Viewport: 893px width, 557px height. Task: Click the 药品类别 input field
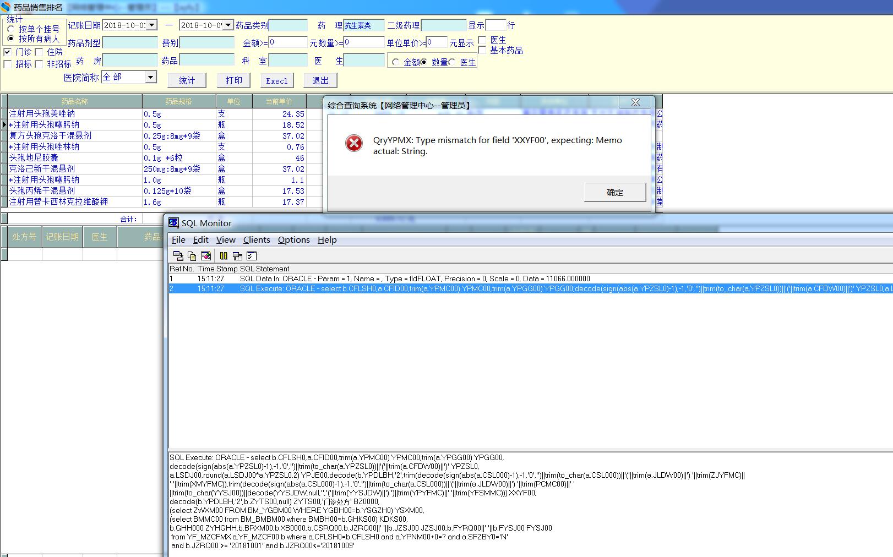[288, 25]
